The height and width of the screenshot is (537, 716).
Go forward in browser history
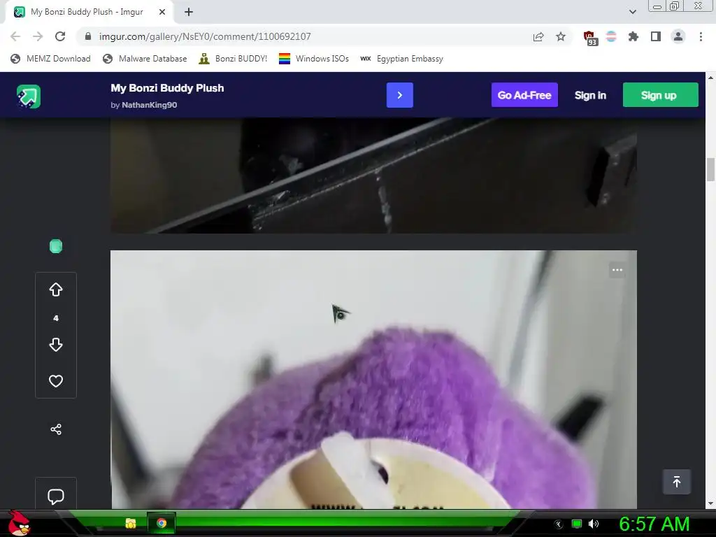(38, 36)
